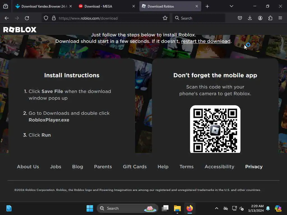
Task: Bookmark this page with the star
Action: [x=165, y=18]
